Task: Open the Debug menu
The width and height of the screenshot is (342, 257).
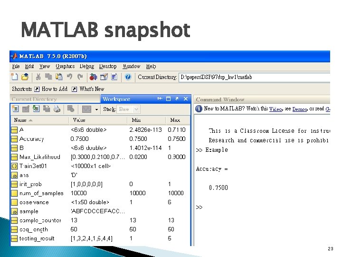Action: click(87, 66)
